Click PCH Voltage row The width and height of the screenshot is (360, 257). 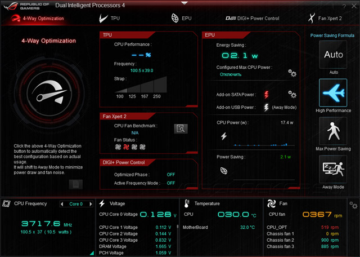pos(135,253)
